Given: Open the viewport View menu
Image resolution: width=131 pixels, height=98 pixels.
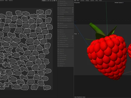Looking at the screenshot, I should point(78,1).
